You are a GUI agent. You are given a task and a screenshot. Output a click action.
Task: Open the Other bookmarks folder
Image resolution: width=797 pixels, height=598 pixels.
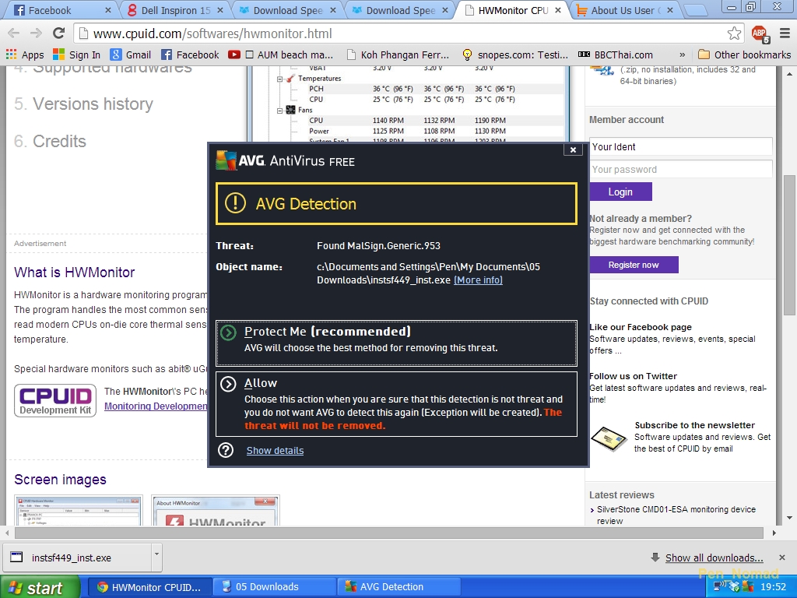(744, 55)
